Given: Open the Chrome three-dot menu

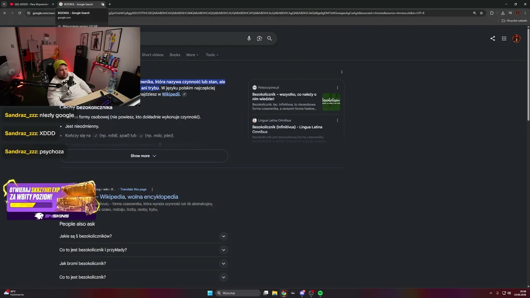Looking at the screenshot, I should coord(525,13).
